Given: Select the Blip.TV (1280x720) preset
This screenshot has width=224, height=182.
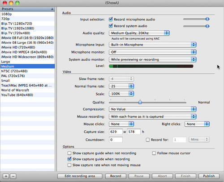Looking at the screenshot, I should [x=27, y=24].
